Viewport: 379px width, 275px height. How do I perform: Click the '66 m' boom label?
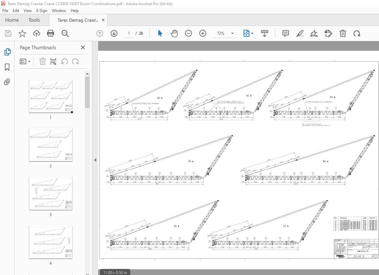click(177, 226)
